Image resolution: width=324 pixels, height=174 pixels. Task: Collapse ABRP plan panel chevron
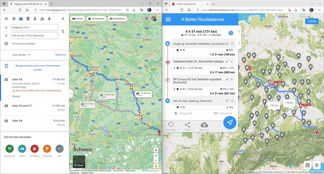pyautogui.click(x=239, y=32)
